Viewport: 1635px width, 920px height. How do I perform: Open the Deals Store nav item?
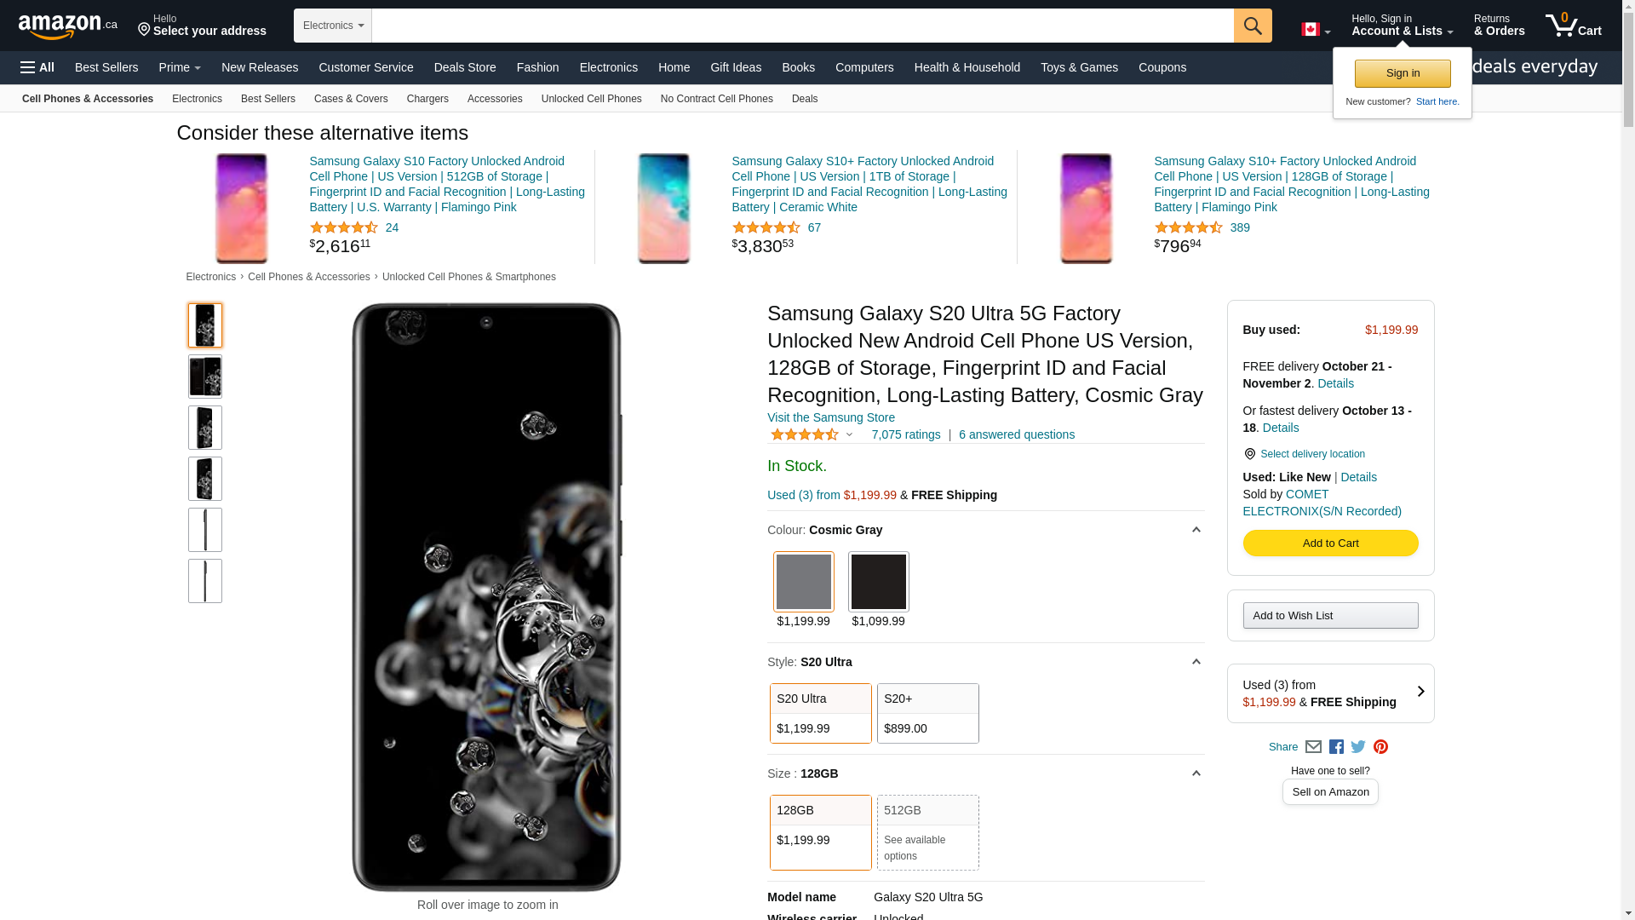point(464,67)
